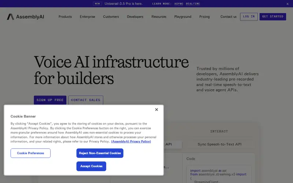
Task: Open the AssemblyAI Privacy Policy link
Action: click(131, 142)
